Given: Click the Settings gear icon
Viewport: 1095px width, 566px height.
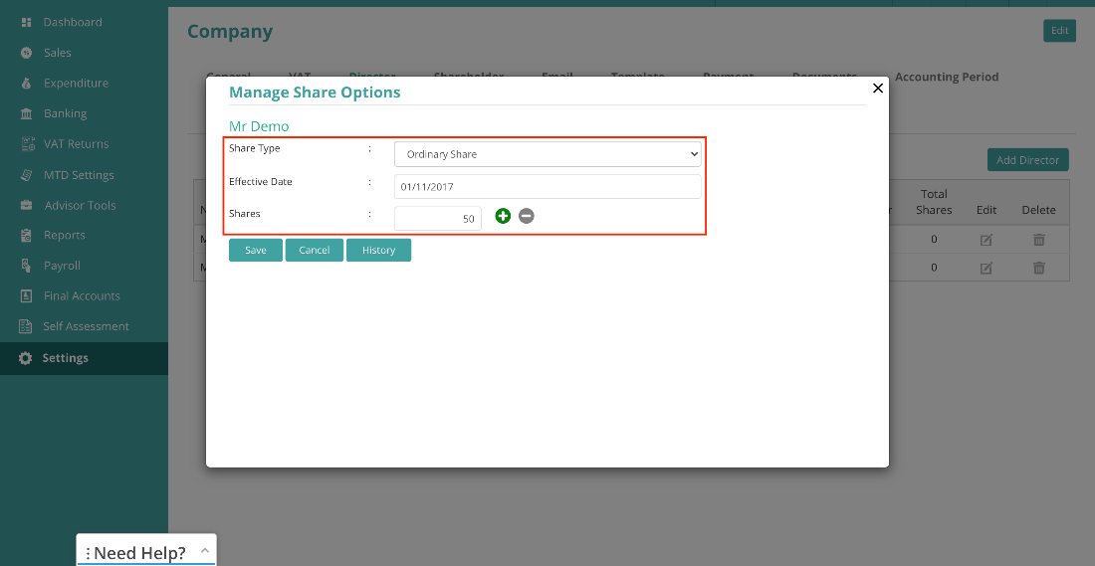Looking at the screenshot, I should (x=26, y=358).
